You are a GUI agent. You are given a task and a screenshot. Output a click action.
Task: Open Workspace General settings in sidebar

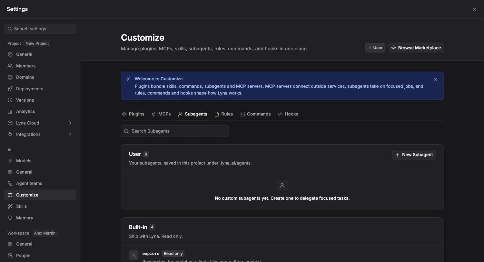click(40, 244)
